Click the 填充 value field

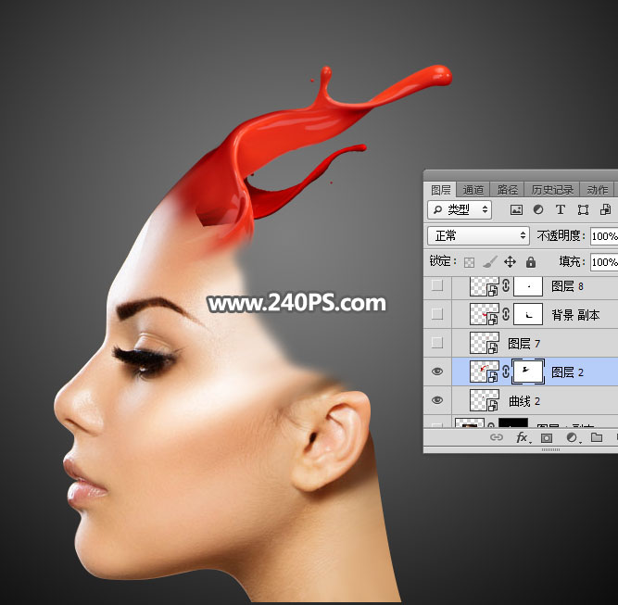(x=604, y=262)
